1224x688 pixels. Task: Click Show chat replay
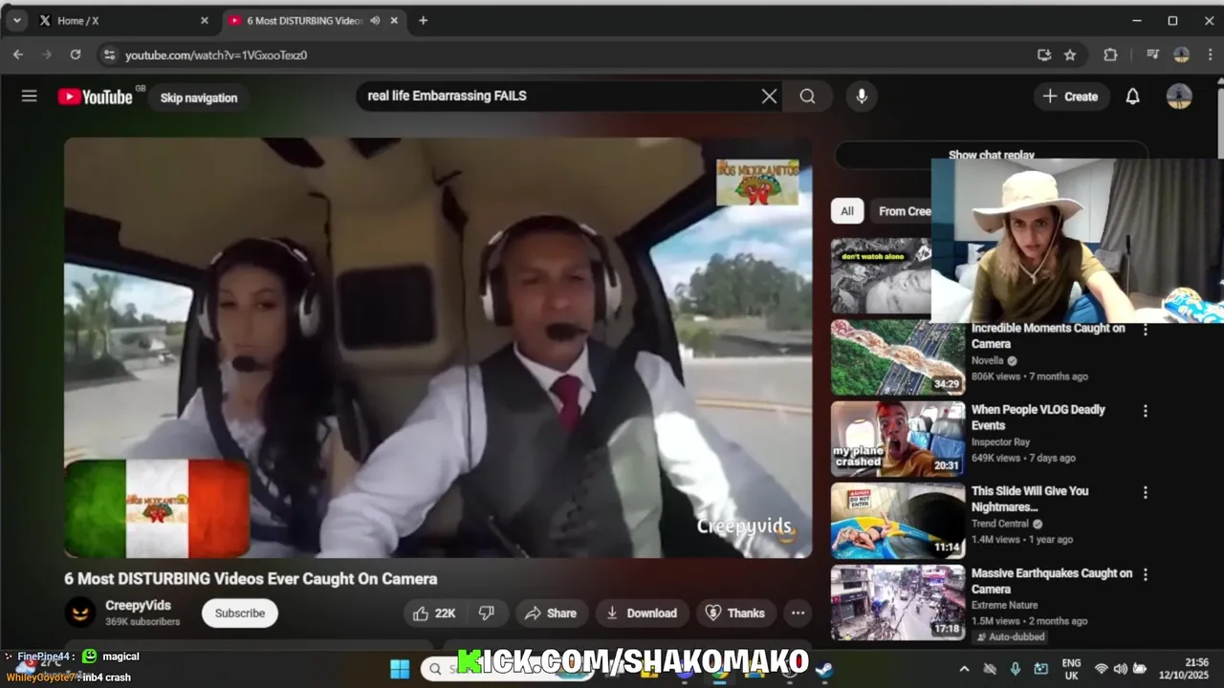[x=992, y=155]
